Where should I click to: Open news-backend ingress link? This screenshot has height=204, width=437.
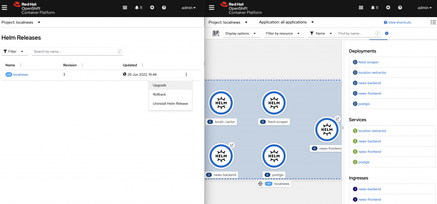coord(370,189)
